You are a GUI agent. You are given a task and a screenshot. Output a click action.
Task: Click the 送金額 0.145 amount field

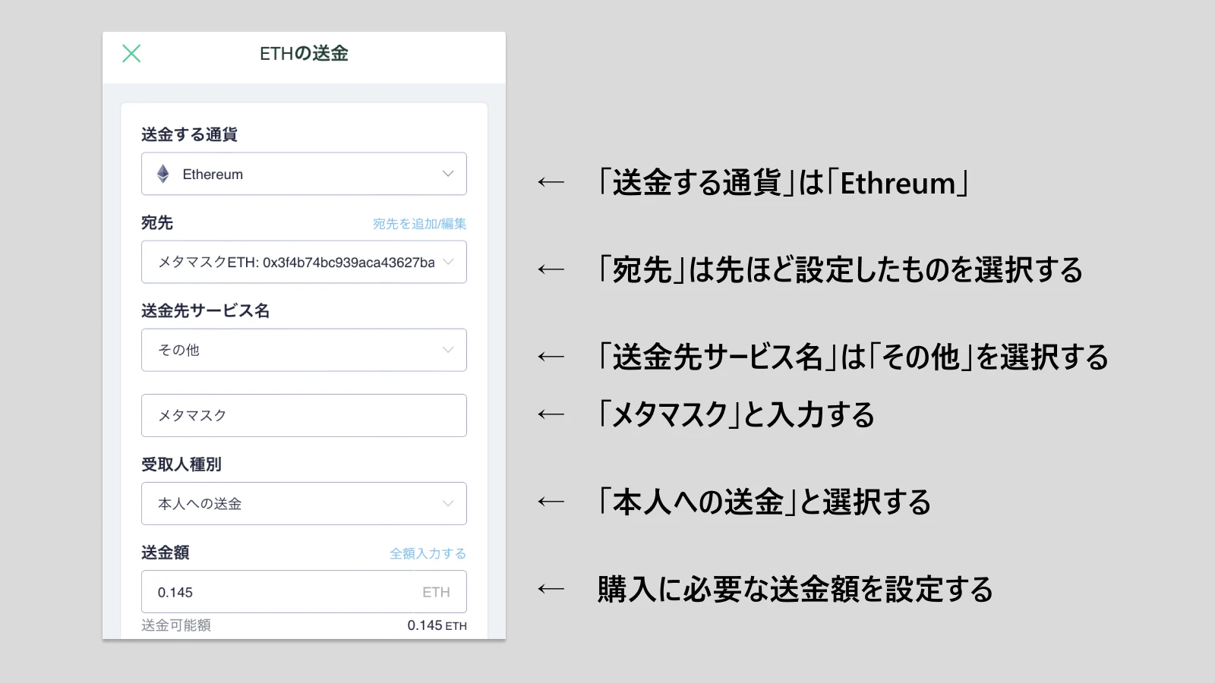(304, 591)
